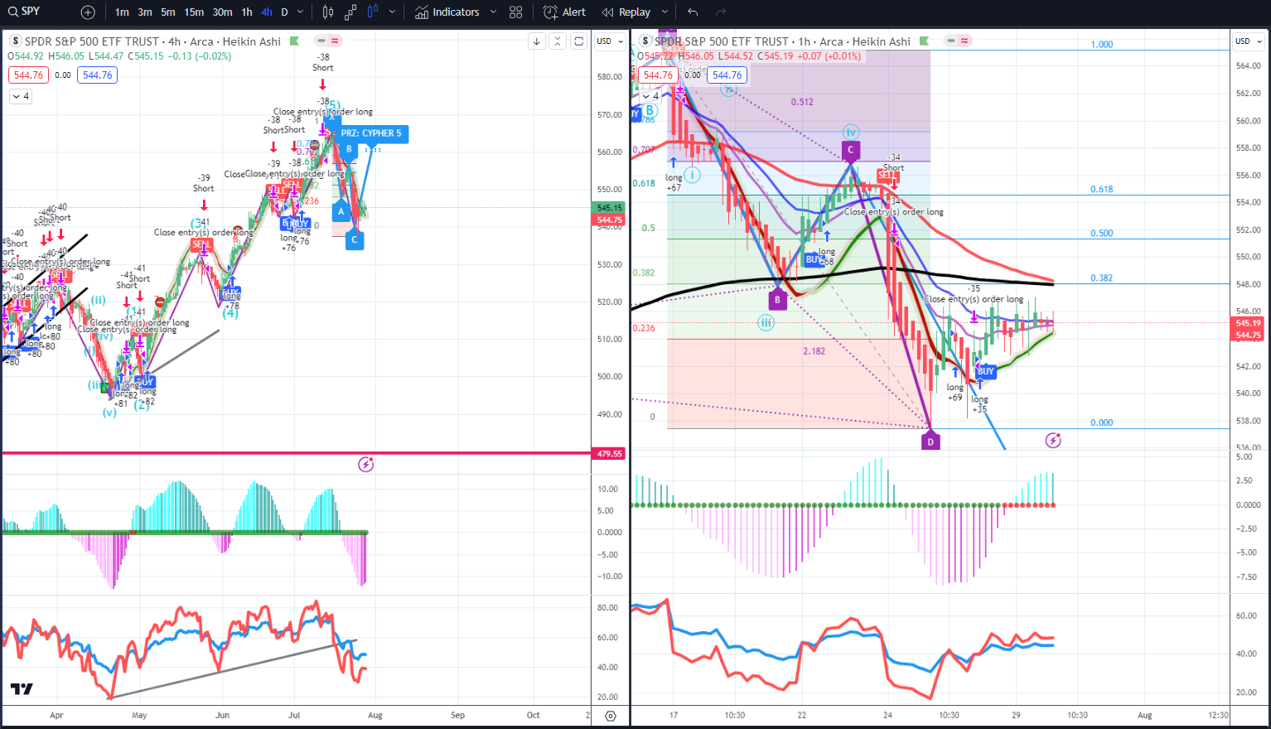Click the 1h chart 545.19 price axis label

click(1248, 323)
